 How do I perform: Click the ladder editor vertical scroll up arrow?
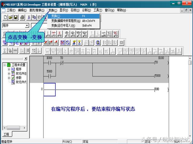click(x=190, y=58)
